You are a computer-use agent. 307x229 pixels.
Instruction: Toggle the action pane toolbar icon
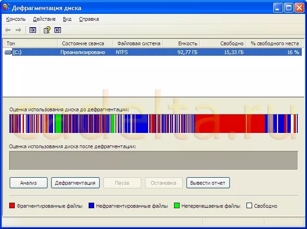58,30
